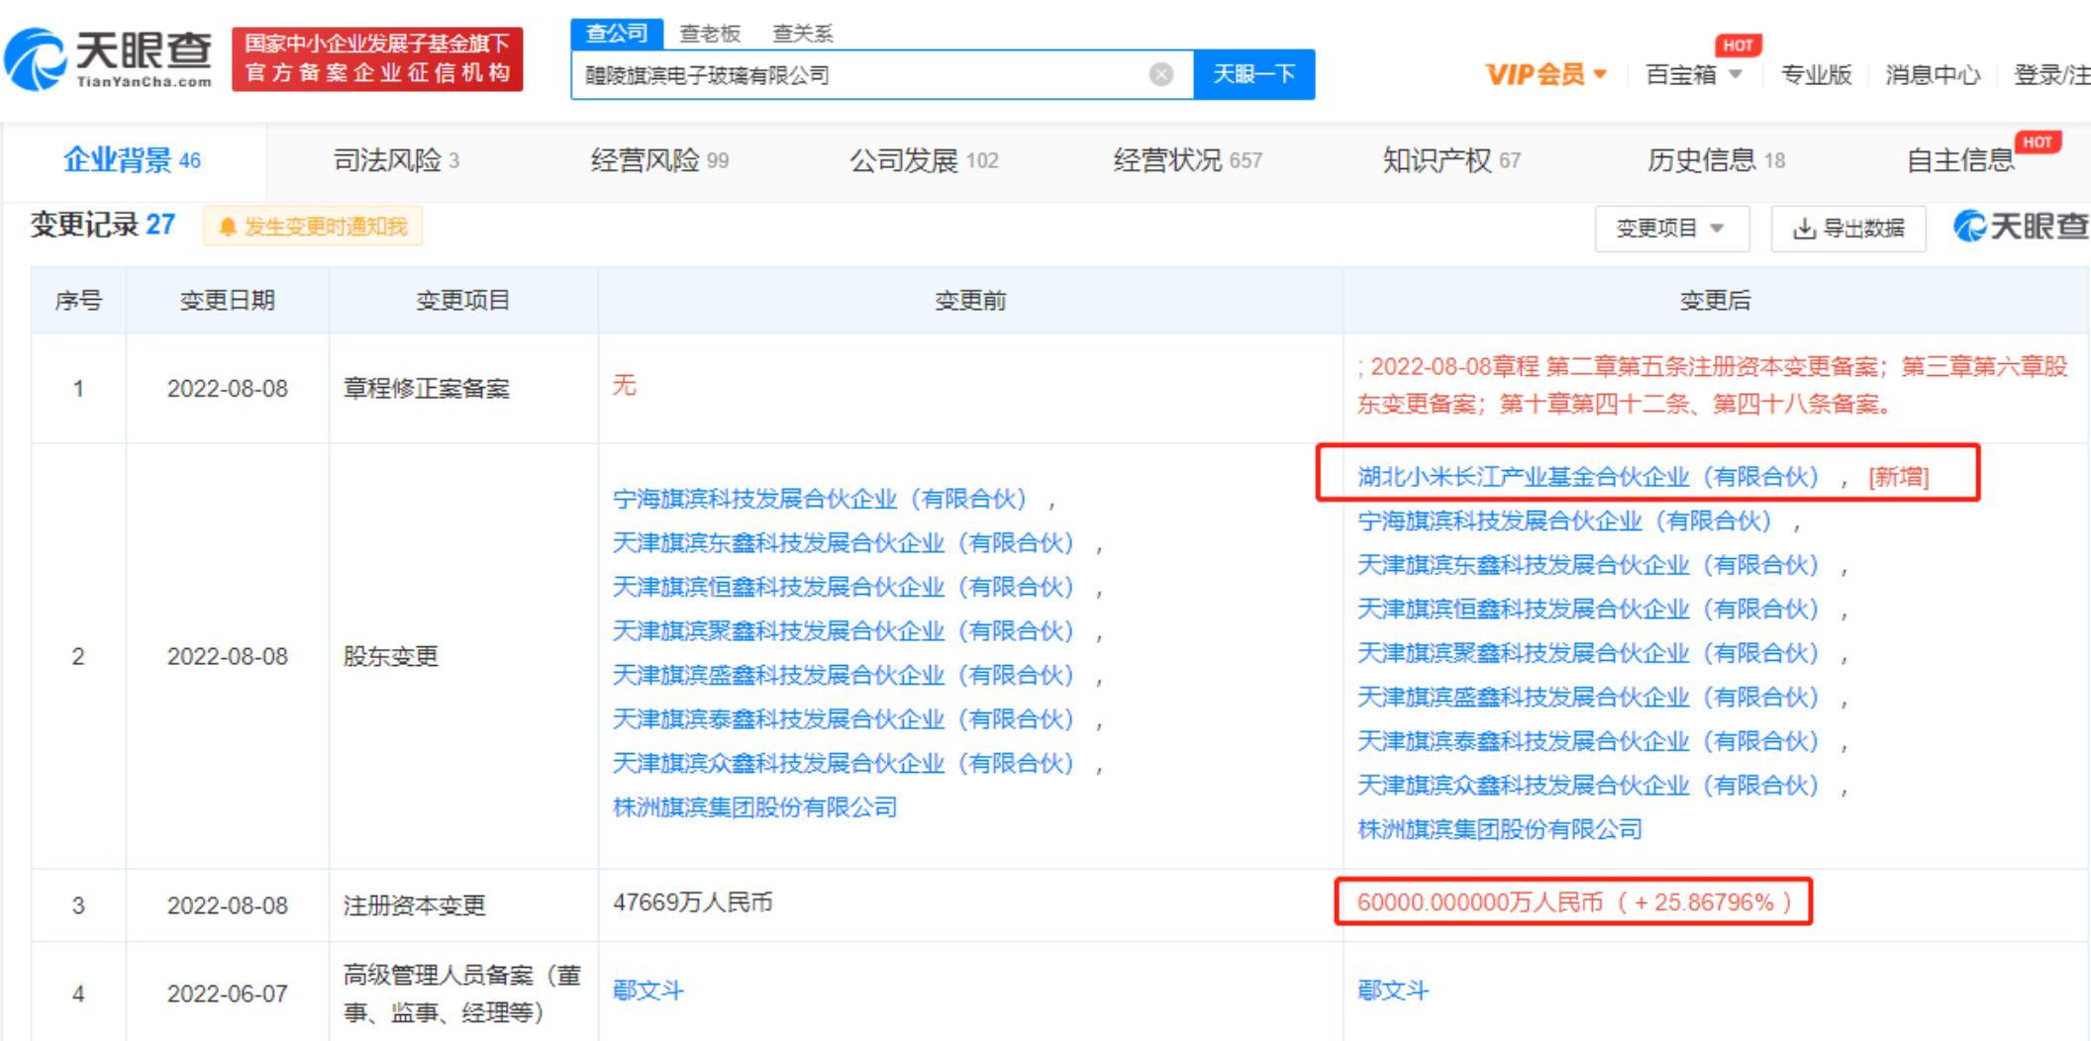This screenshot has width=2091, height=1041.
Task: Open the 百宝箱 dropdown
Action: pos(1694,74)
